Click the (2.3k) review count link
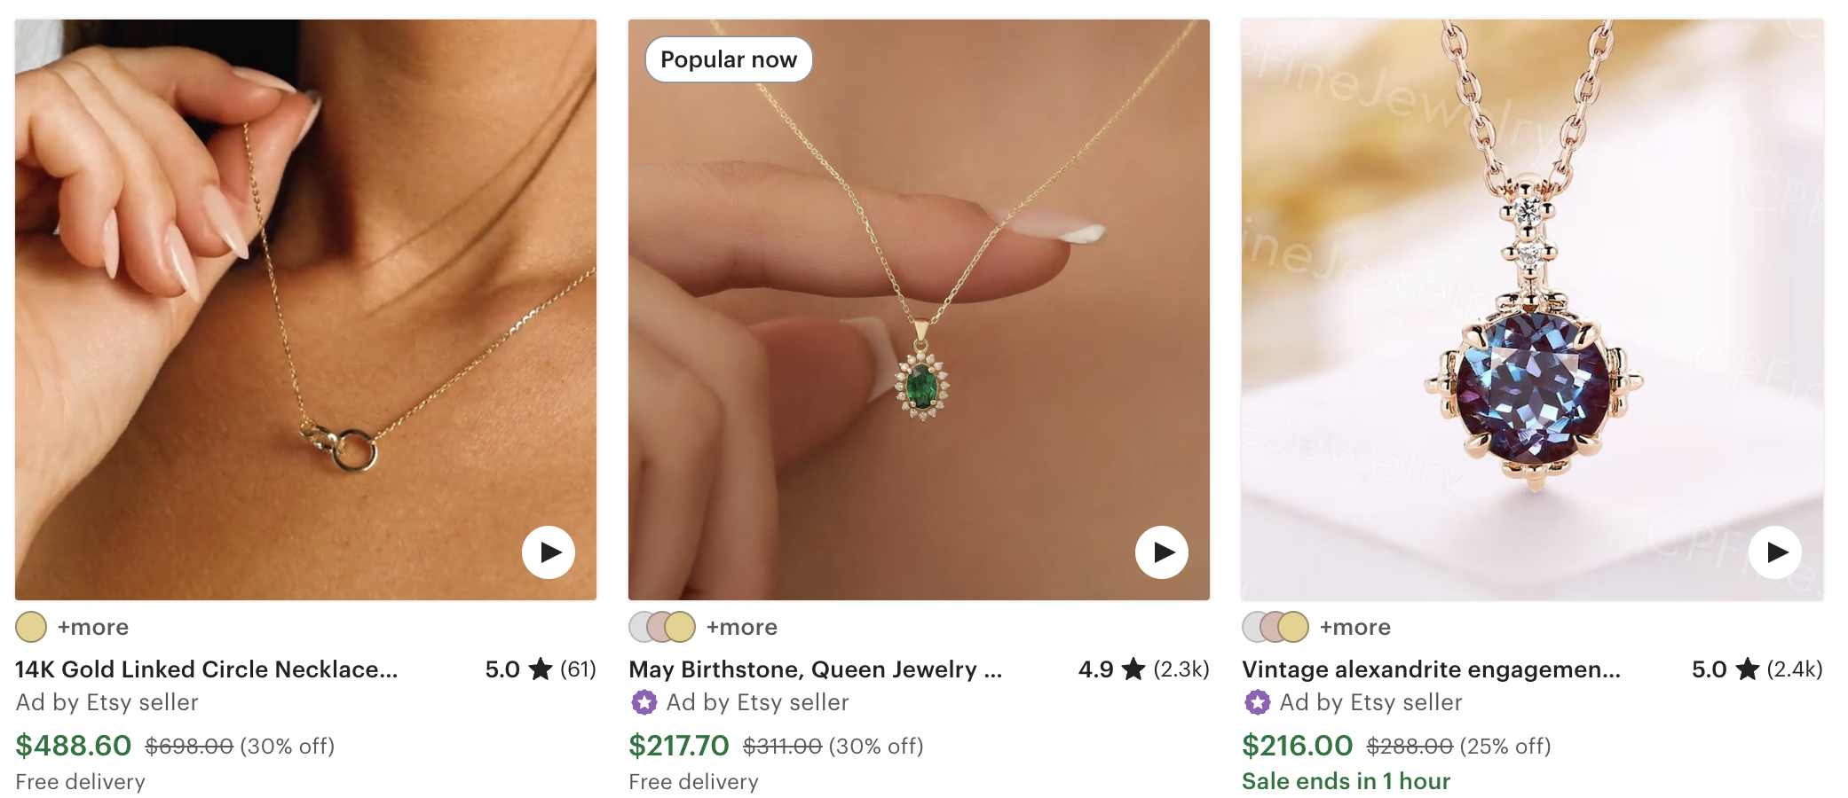The width and height of the screenshot is (1848, 798). click(x=1182, y=669)
